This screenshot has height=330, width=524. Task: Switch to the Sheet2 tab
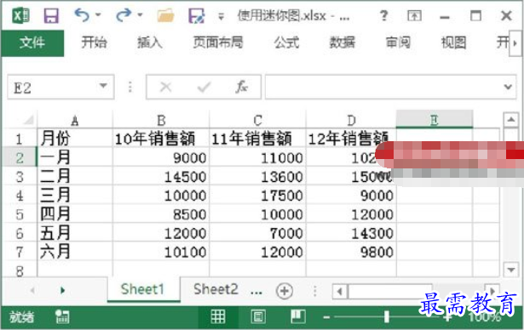pos(216,289)
